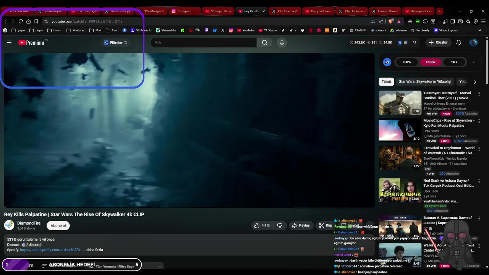
Task: Open the Instagram bookmark icon
Action: click(x=231, y=30)
